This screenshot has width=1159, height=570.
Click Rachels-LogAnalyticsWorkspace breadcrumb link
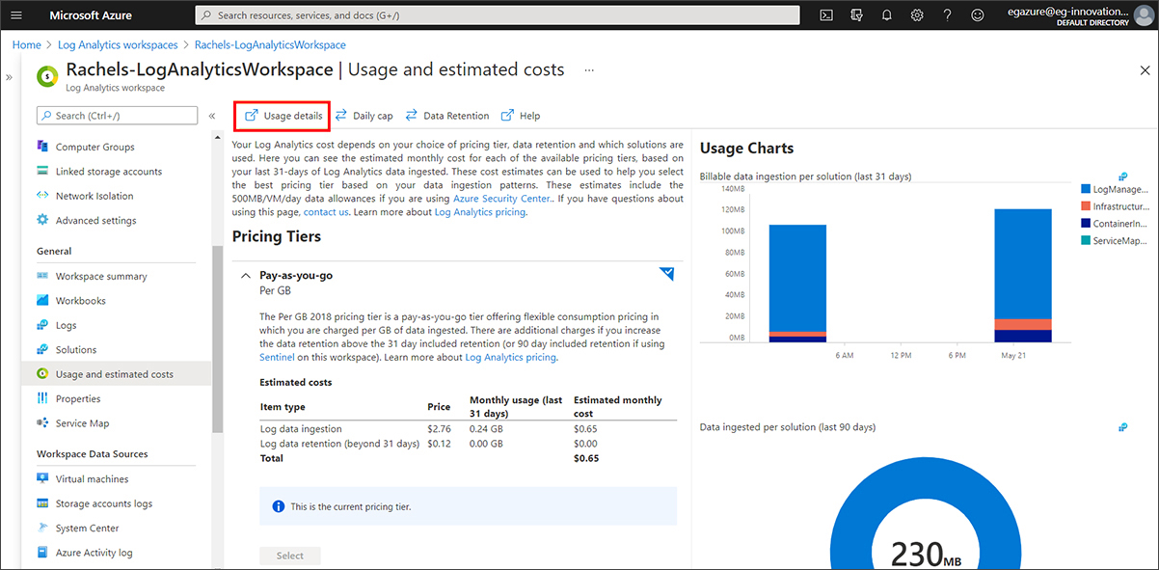pyautogui.click(x=270, y=45)
